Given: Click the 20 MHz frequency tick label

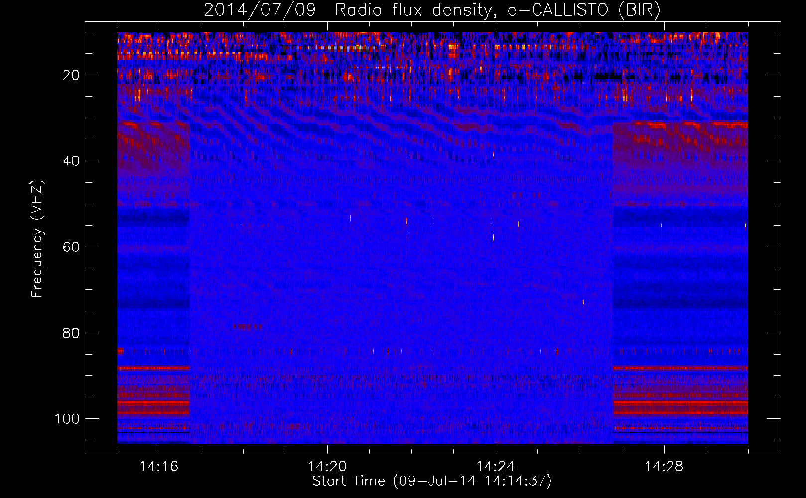Looking at the screenshot, I should tap(72, 75).
